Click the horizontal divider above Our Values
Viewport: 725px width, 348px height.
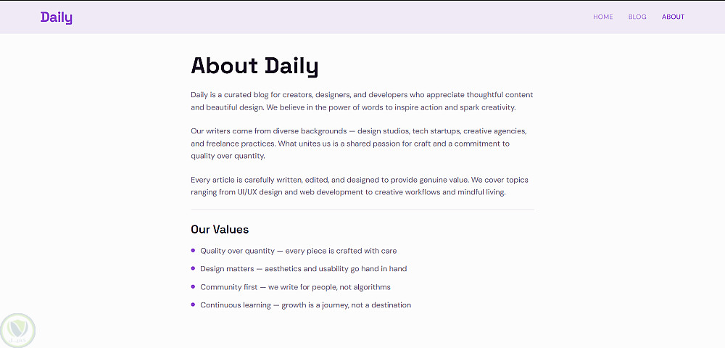click(x=362, y=210)
